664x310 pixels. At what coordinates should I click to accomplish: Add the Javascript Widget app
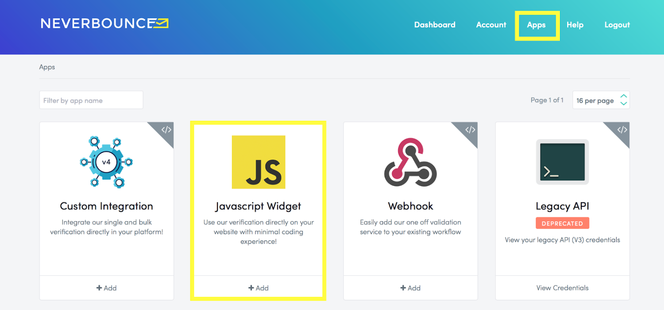coord(259,288)
